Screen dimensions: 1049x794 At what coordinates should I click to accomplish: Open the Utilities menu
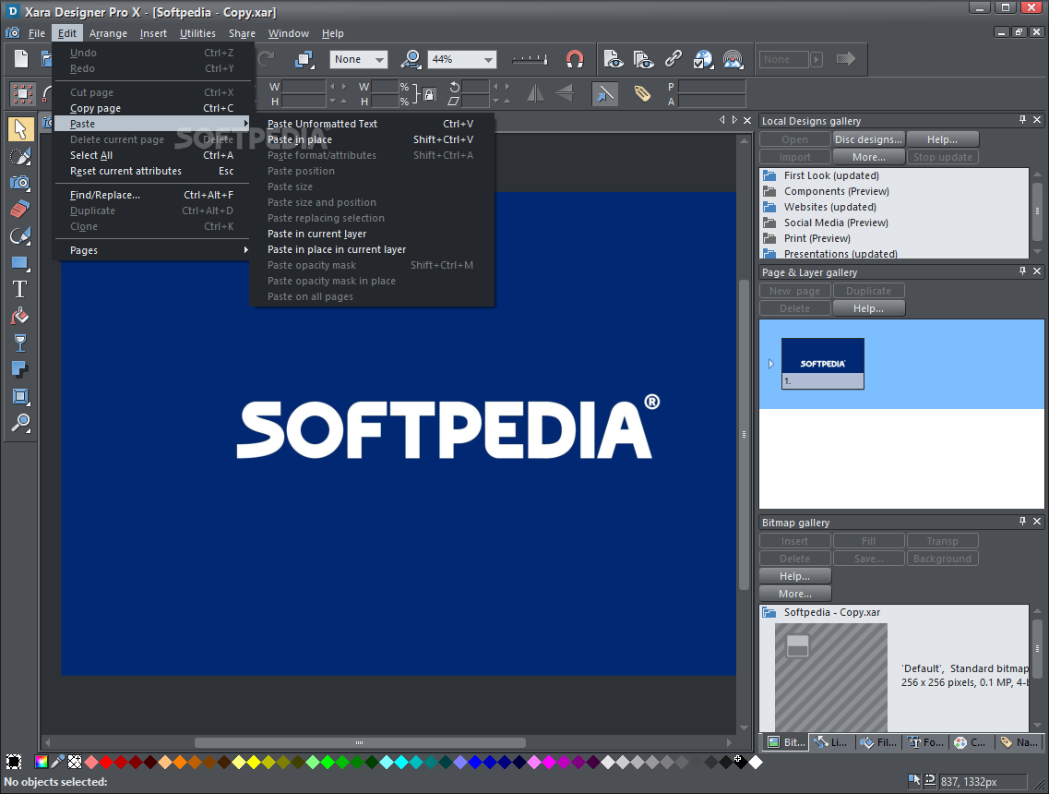click(197, 33)
